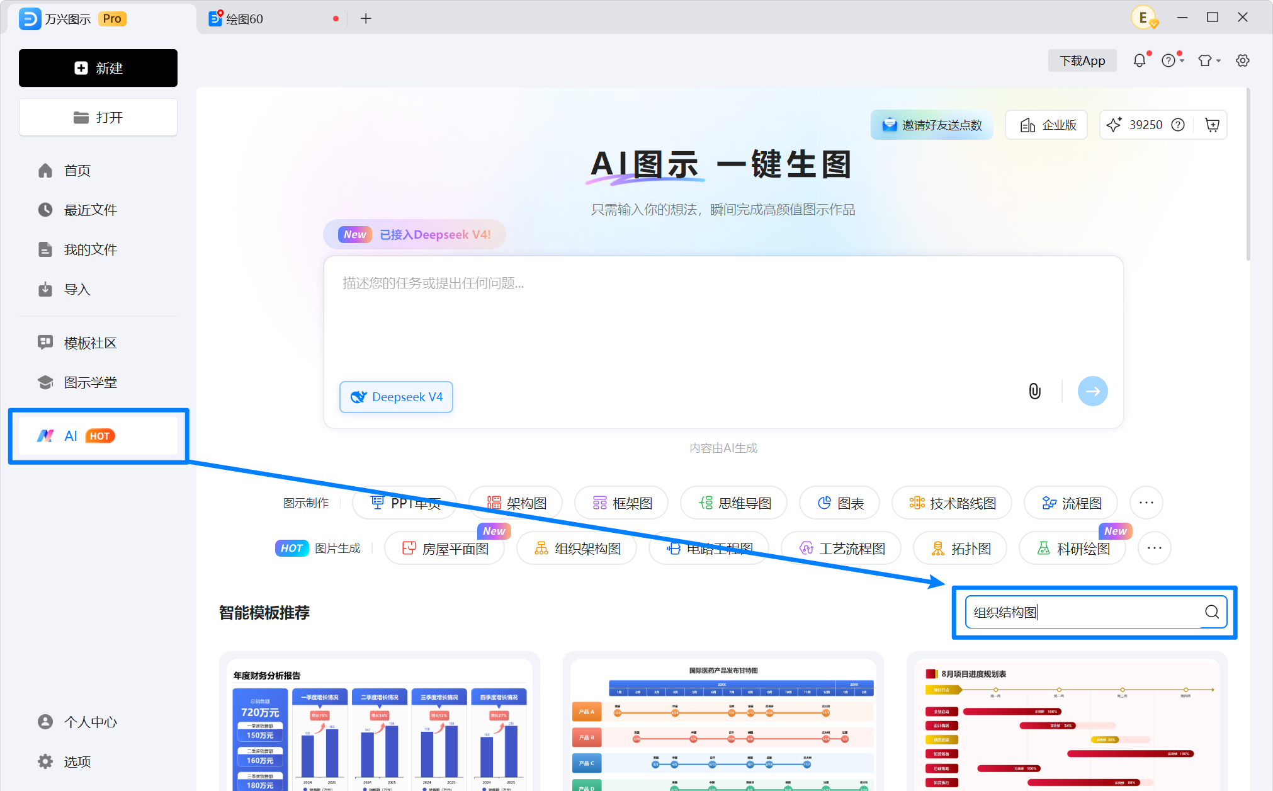Click the user avatar E icon
The image size is (1273, 791).
coord(1144,18)
